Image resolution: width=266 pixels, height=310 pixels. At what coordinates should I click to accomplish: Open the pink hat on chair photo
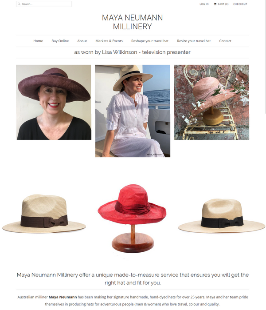(211, 103)
